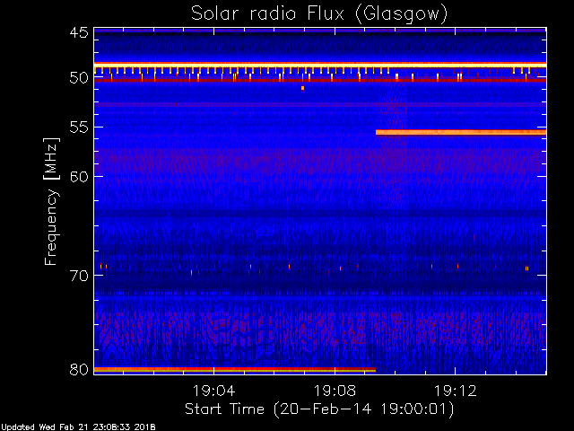Click the 19:12 time tick label
Screen dimensions: 574x431
pyautogui.click(x=455, y=391)
